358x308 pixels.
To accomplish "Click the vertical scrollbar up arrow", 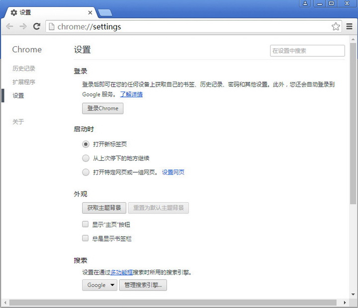I will pyautogui.click(x=353, y=39).
